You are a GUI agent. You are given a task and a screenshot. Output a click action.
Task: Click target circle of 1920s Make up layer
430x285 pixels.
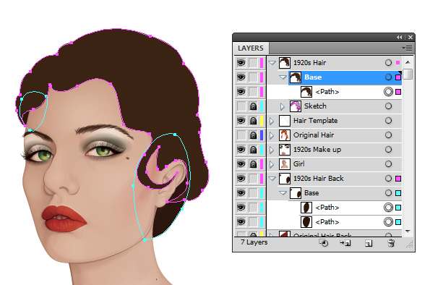pyautogui.click(x=388, y=150)
